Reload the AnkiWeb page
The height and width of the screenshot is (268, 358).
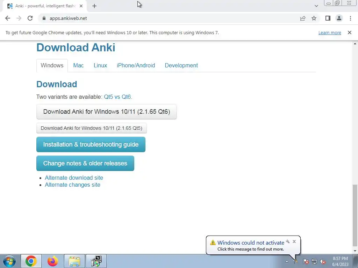pyautogui.click(x=30, y=18)
